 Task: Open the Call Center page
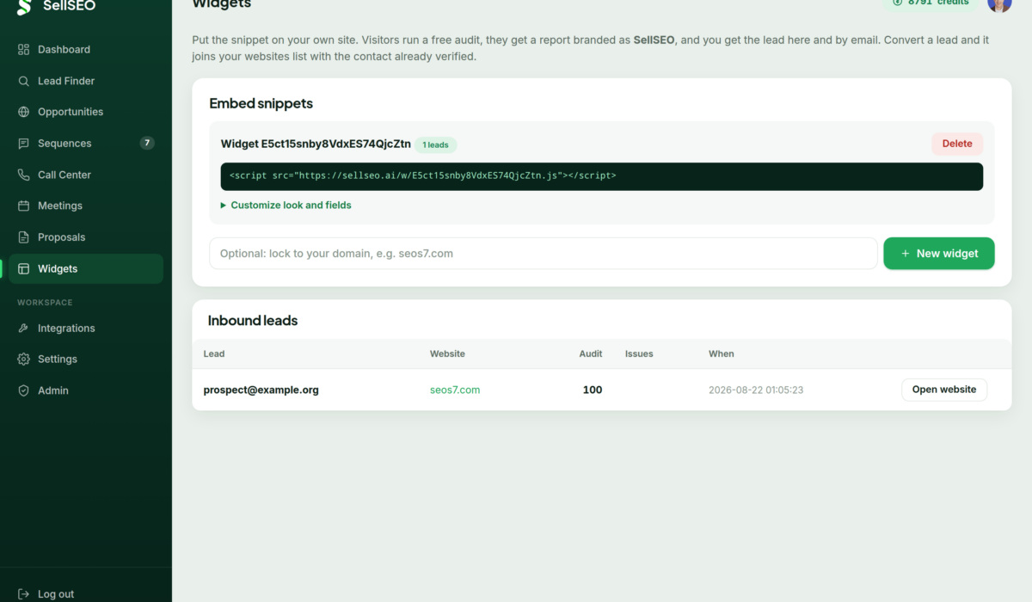click(86, 175)
